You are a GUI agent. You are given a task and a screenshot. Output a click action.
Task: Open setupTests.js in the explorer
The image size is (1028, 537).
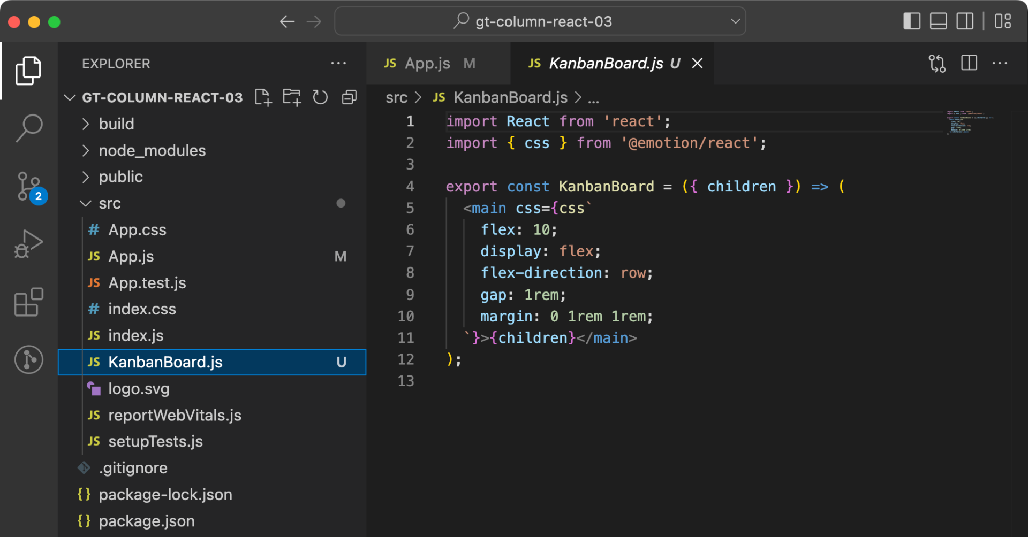pyautogui.click(x=212, y=442)
